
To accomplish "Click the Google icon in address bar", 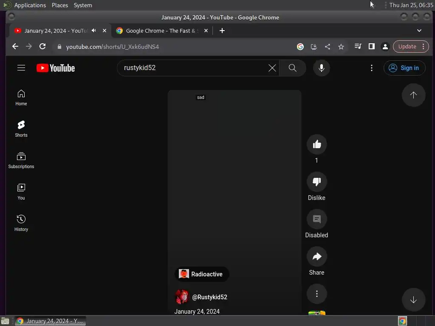I will tap(300, 47).
